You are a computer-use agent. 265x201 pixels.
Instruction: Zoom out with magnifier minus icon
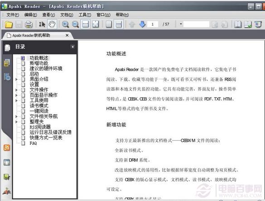75,24
